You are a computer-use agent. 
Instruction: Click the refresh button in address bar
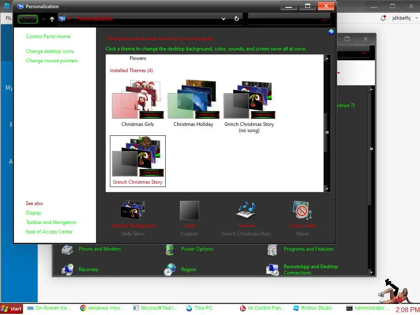point(237,19)
